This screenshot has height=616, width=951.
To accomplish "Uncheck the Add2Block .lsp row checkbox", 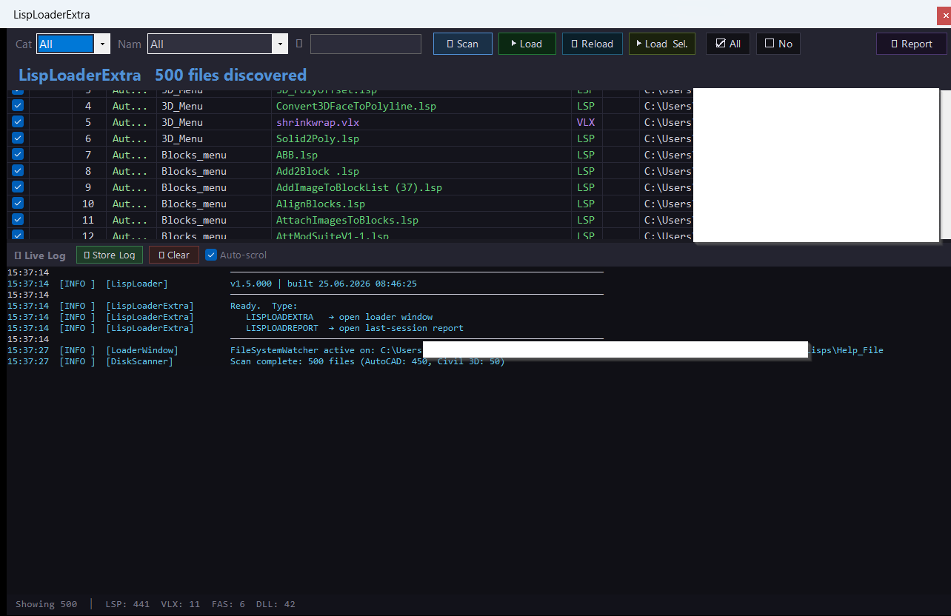I will click(18, 171).
